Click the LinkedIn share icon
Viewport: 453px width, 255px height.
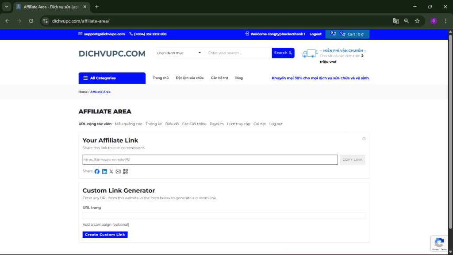(104, 171)
